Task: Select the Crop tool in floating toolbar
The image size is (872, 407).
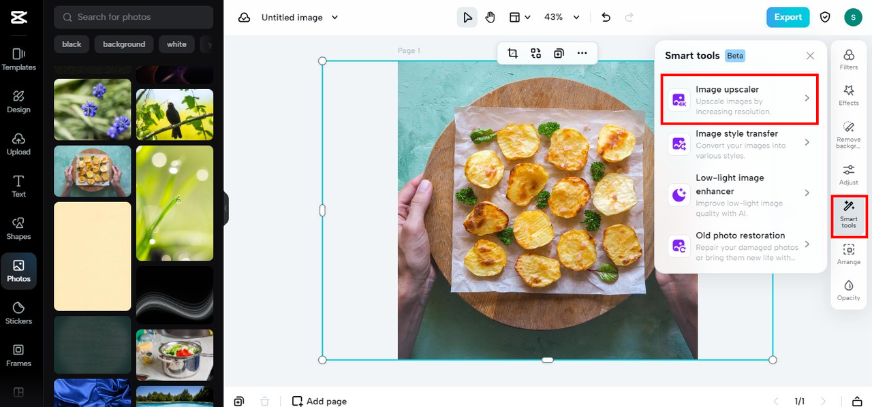Action: 513,53
